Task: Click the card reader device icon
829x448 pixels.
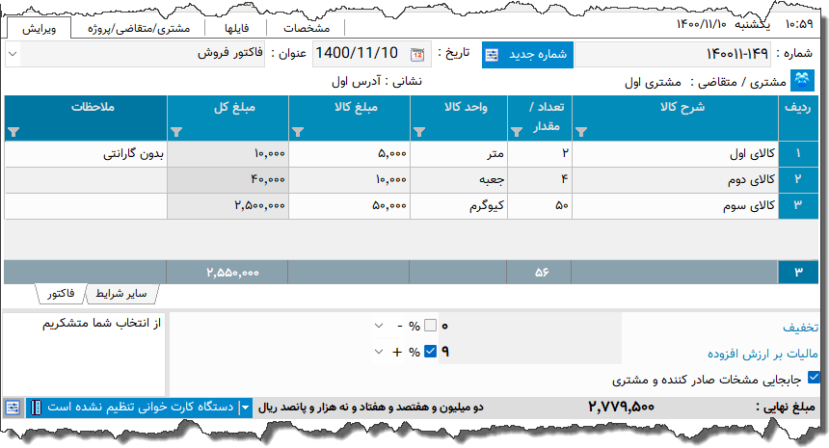Action: (x=36, y=408)
